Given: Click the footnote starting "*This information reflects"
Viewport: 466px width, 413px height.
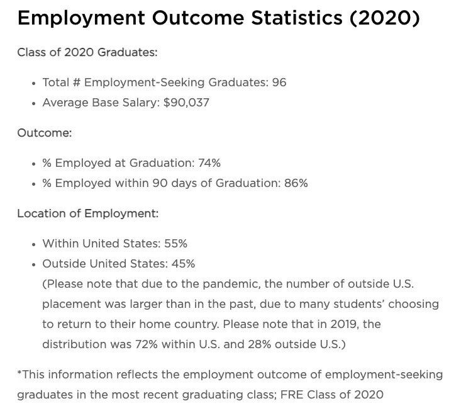Looking at the screenshot, I should pyautogui.click(x=230, y=375).
